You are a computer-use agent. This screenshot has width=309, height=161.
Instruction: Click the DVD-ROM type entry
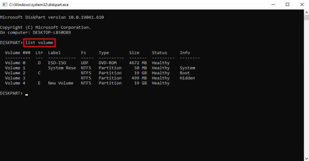coord(107,63)
